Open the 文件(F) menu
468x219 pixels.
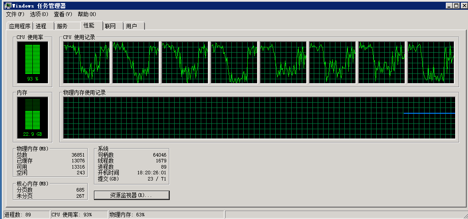pos(15,14)
